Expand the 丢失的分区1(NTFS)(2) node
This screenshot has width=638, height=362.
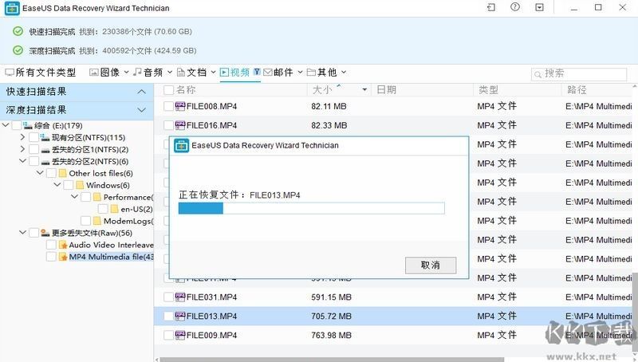(x=23, y=149)
